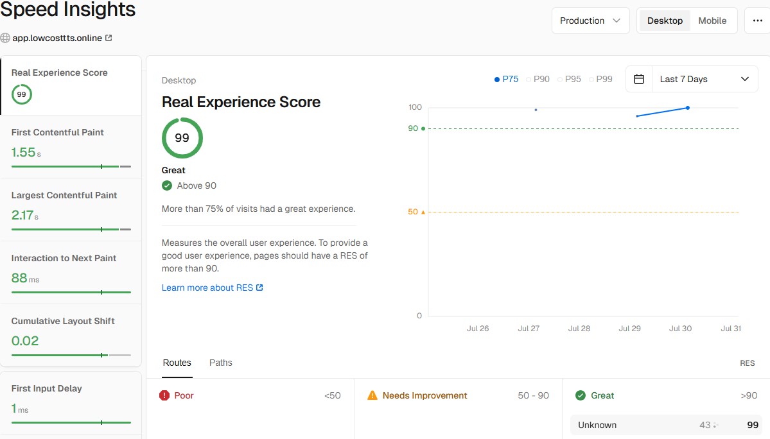Open the three-dot more options menu

pos(757,21)
